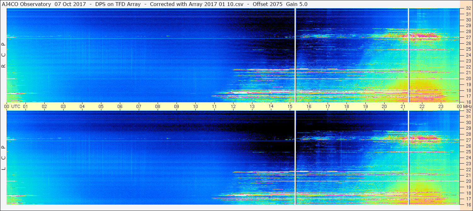Select hour '04' on the UTC time axis
The image size is (473, 211).
82,106
